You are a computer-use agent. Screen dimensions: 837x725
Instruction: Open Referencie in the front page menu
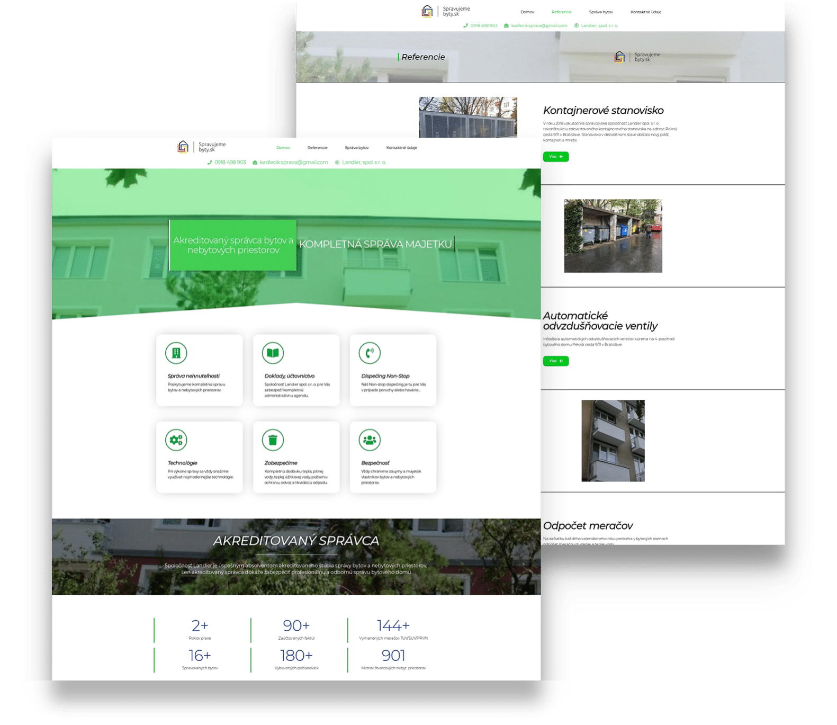coord(317,148)
